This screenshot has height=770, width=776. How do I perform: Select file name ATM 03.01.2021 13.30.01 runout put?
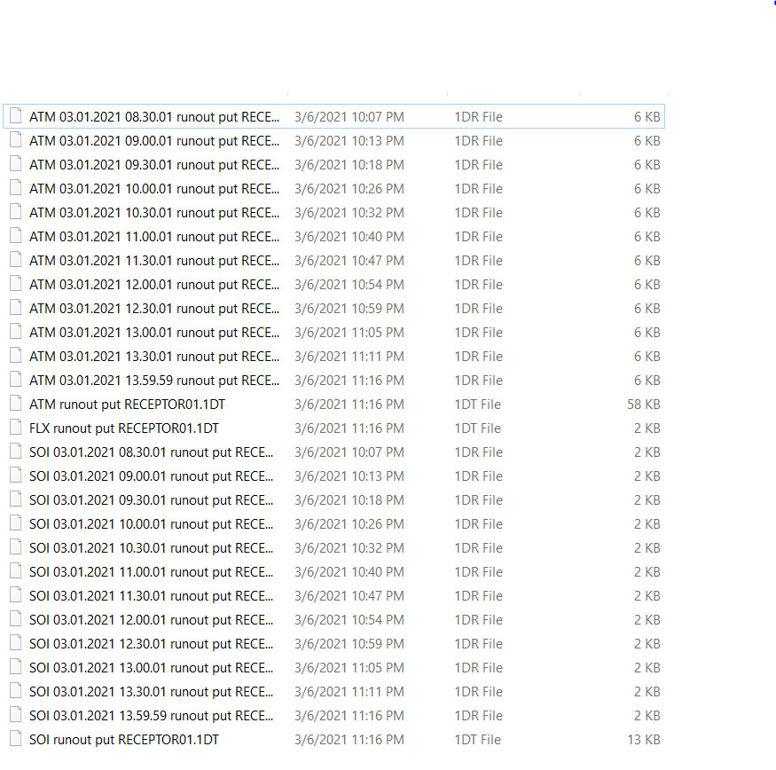pyautogui.click(x=154, y=357)
